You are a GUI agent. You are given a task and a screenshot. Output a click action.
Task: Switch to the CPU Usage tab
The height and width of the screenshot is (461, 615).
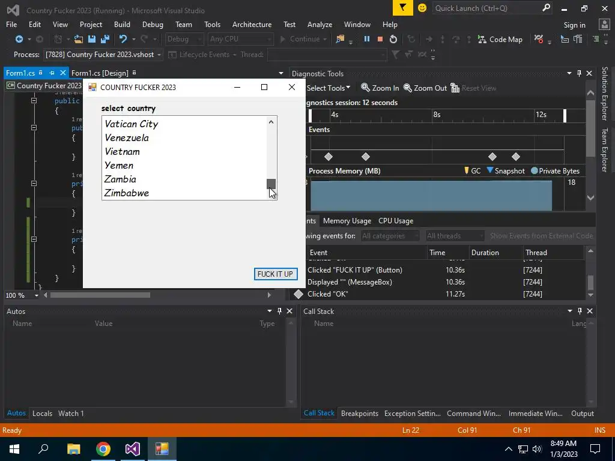[x=396, y=221]
